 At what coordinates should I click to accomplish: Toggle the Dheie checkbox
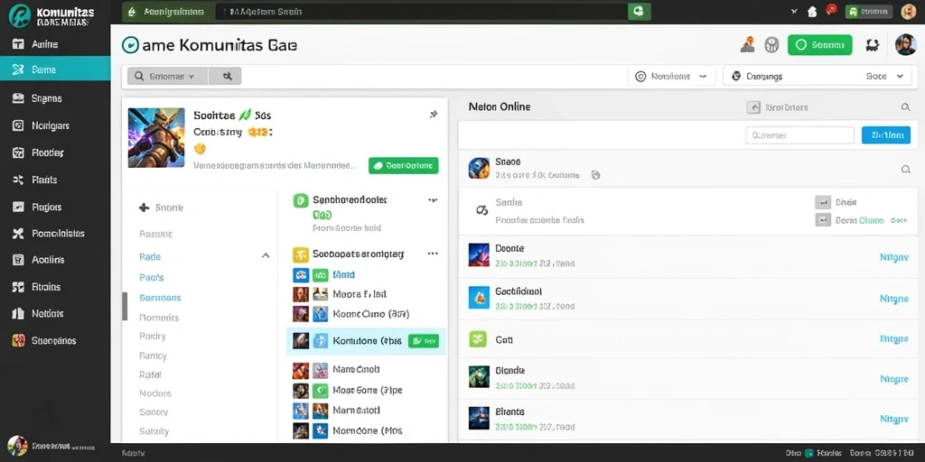tap(823, 202)
